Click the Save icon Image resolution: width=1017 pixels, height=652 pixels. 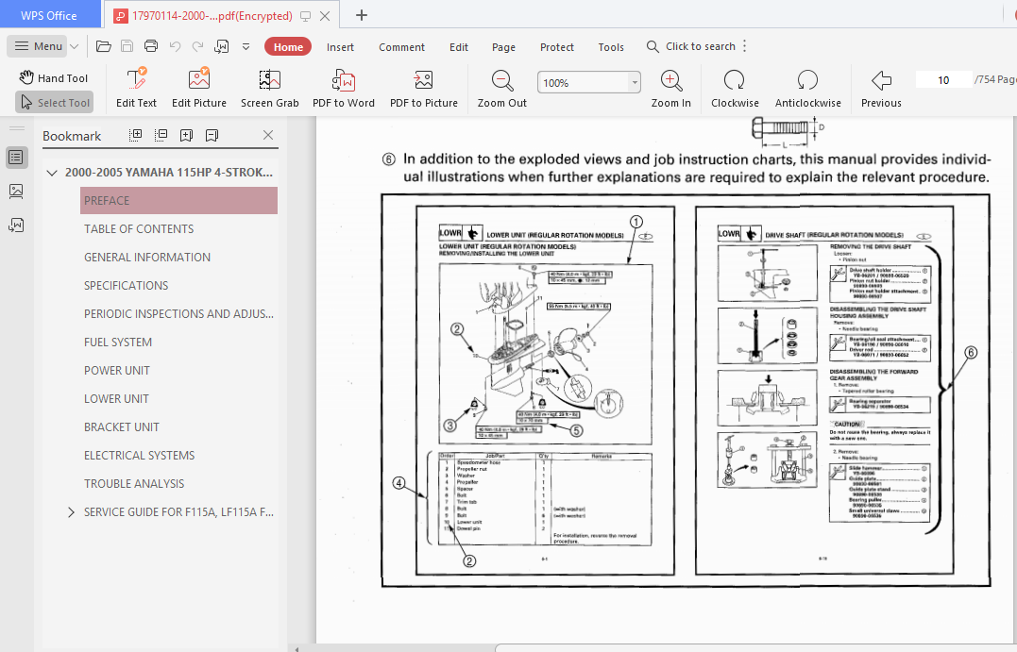tap(127, 46)
